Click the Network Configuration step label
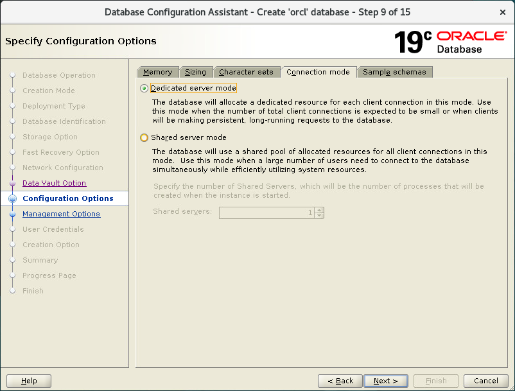Viewport: 515px width, 391px height. pyautogui.click(x=63, y=168)
